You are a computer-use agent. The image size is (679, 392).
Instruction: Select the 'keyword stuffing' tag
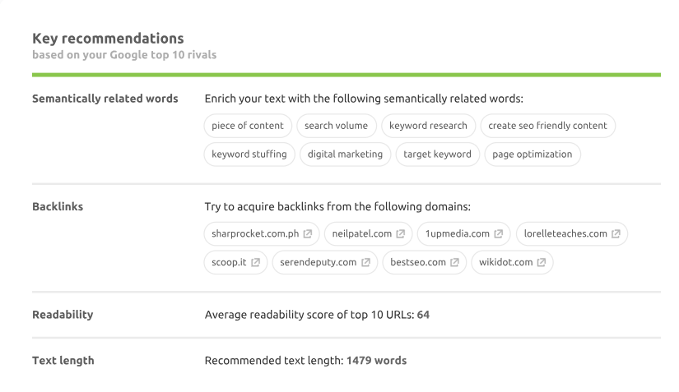(249, 154)
